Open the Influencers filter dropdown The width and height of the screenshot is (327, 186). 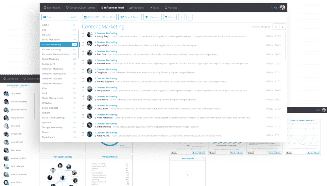tap(152, 17)
